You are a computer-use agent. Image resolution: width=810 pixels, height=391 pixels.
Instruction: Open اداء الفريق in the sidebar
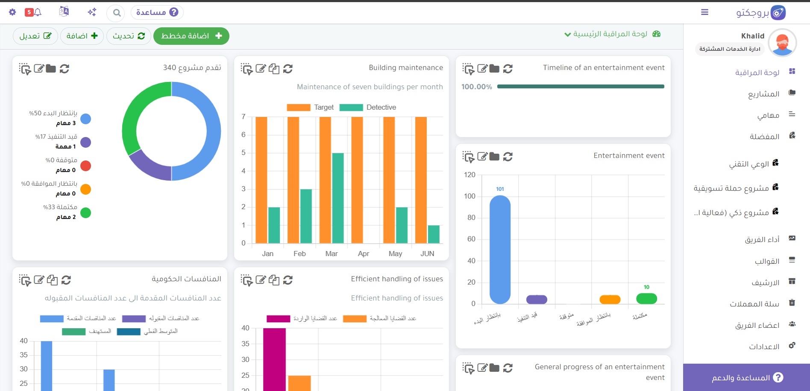[762, 239]
